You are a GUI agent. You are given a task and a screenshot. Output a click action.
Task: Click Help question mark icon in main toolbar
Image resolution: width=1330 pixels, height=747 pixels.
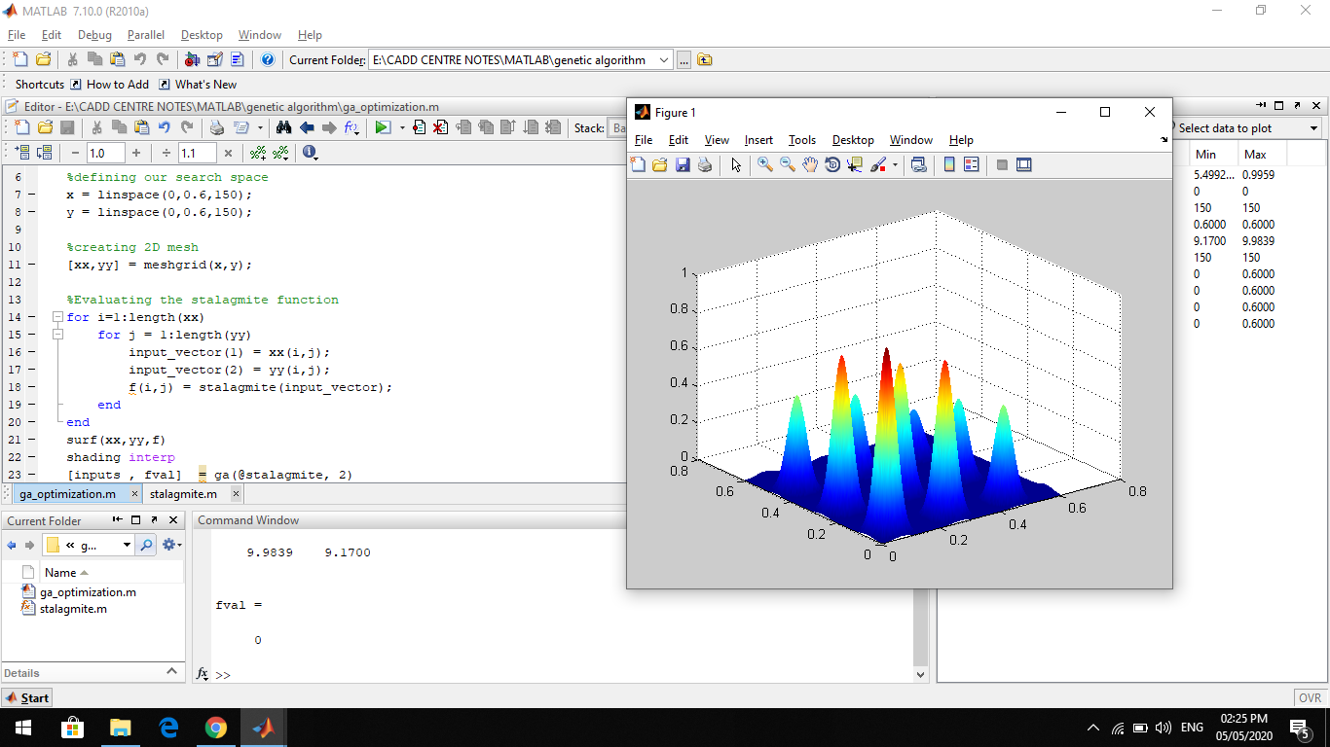(268, 59)
